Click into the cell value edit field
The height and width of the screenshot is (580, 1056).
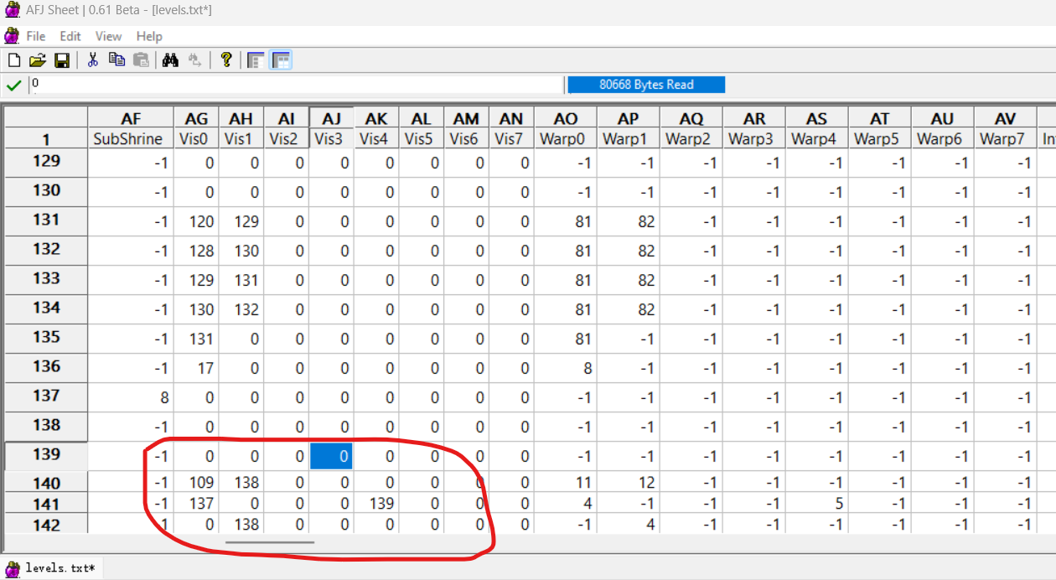pos(297,85)
